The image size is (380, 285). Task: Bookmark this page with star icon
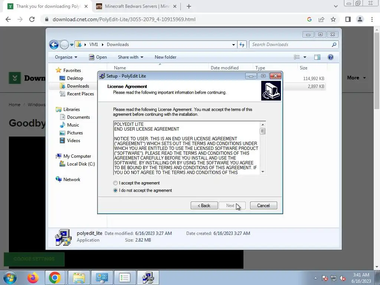tap(333, 19)
